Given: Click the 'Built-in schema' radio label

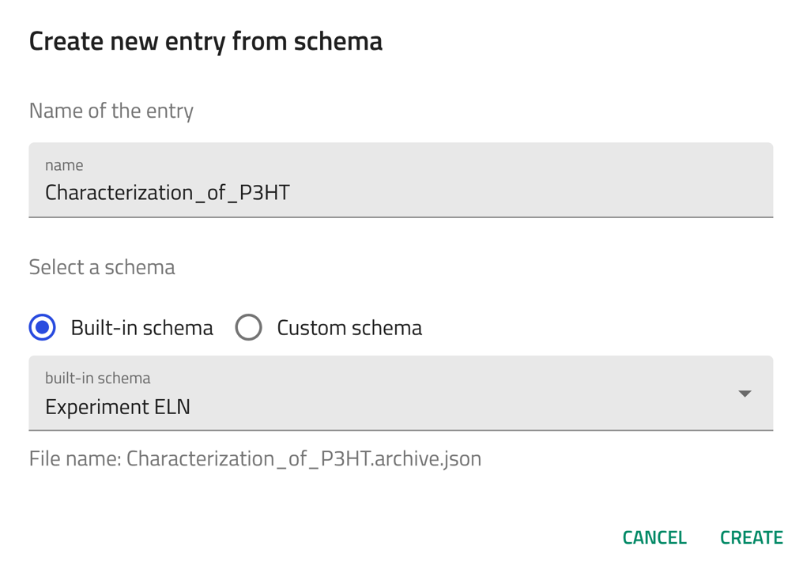Looking at the screenshot, I should [141, 328].
